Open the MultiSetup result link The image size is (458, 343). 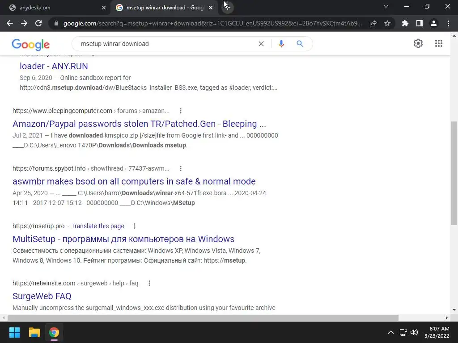[x=123, y=239]
